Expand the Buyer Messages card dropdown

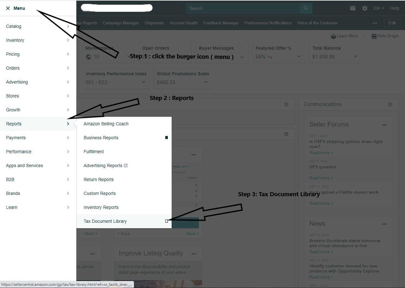pos(242,57)
